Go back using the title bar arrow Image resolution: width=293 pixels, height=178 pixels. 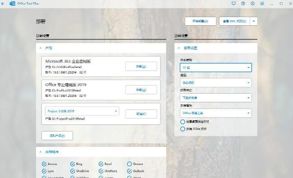[3, 4]
